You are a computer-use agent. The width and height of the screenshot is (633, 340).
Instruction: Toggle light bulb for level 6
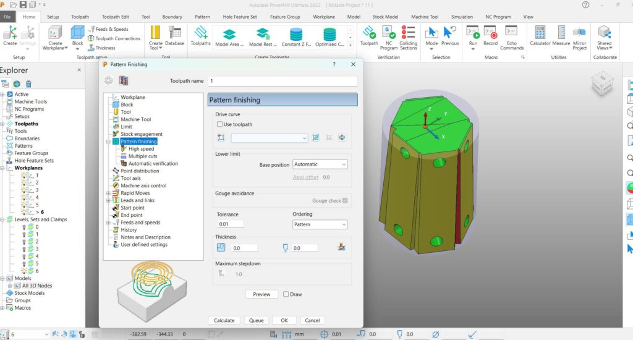[24, 271]
